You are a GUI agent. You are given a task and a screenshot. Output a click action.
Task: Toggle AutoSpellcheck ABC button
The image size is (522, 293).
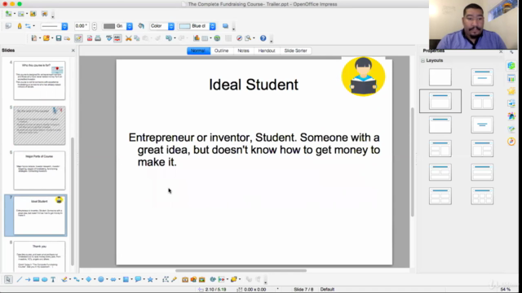(x=117, y=38)
